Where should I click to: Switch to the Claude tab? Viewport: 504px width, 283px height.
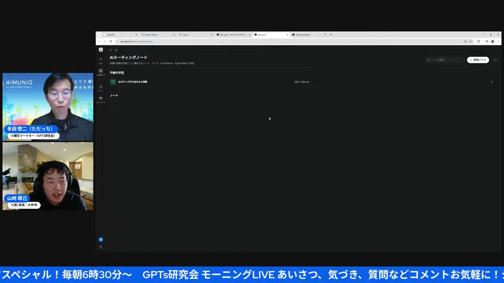(195, 35)
